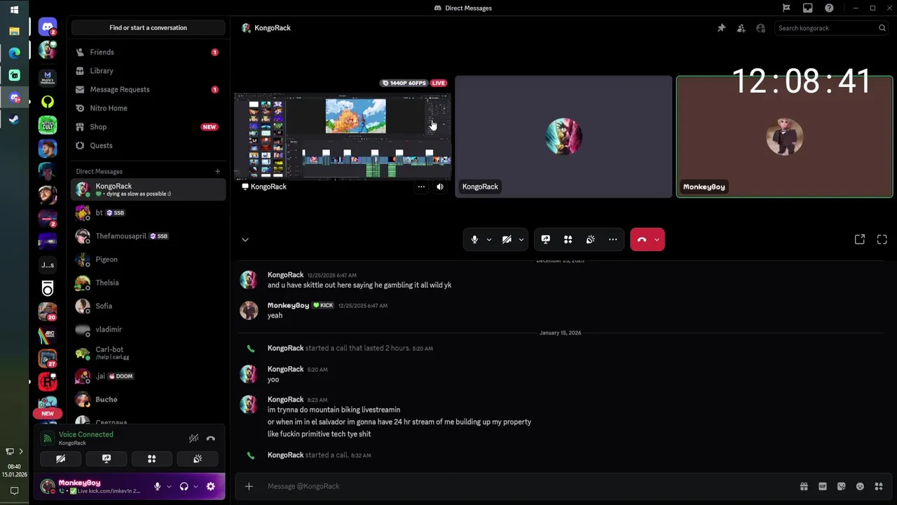Open sticker picker in message bar
Screen dimensions: 897x505
[x=842, y=486]
